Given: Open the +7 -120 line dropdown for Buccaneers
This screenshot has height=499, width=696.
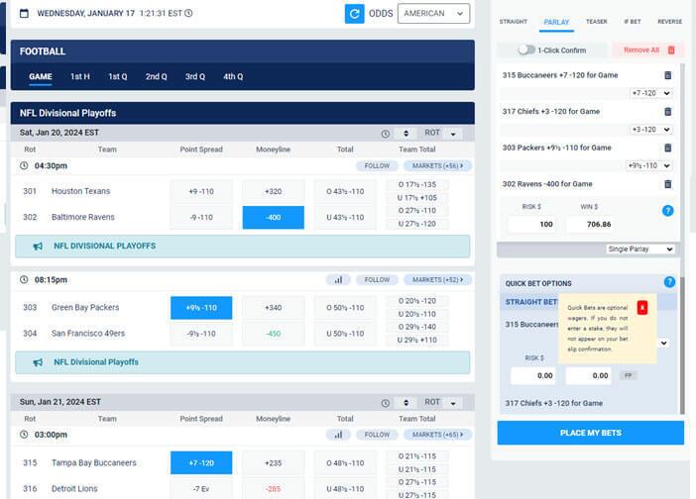Looking at the screenshot, I should pyautogui.click(x=650, y=93).
